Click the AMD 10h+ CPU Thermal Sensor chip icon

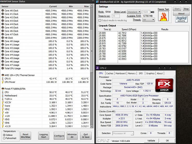pos(3,75)
